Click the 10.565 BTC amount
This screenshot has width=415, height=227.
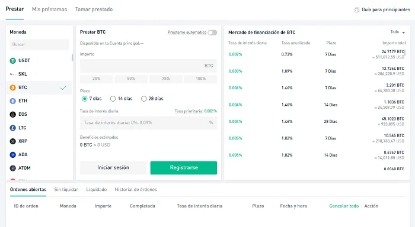[394, 136]
